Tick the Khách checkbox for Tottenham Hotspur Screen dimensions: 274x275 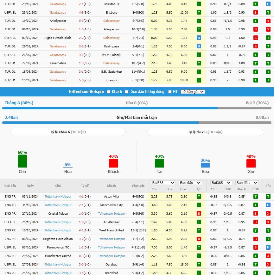point(109,92)
